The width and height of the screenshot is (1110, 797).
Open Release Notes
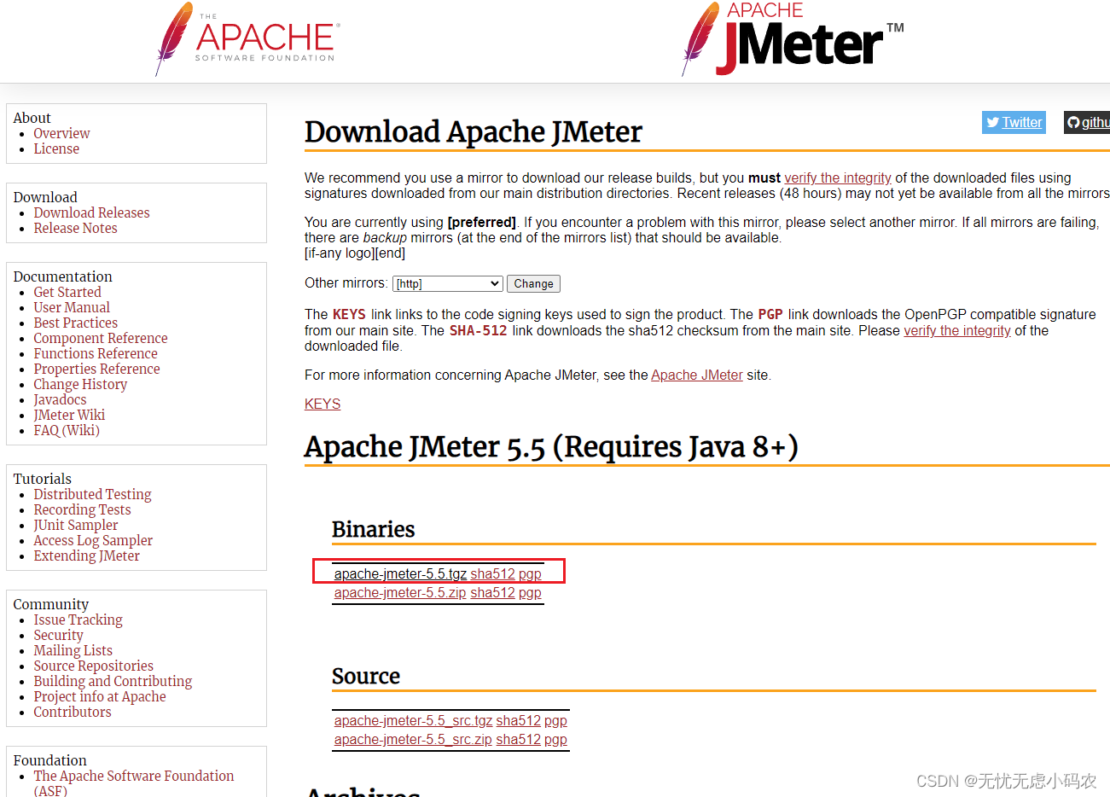coord(75,228)
